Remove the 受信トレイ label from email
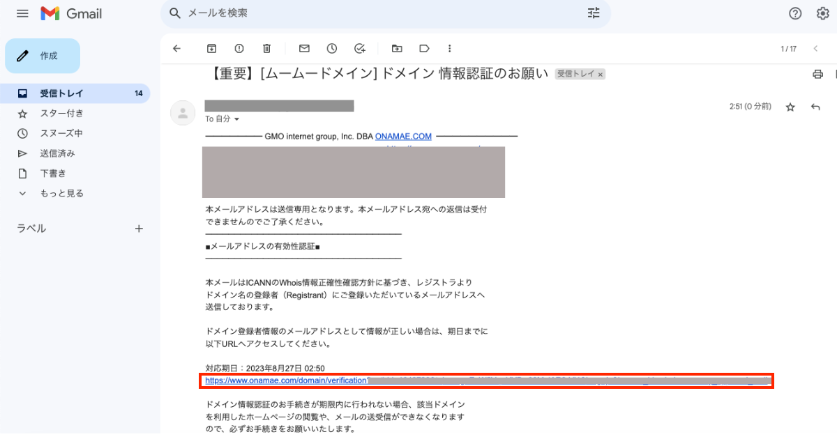 point(601,74)
